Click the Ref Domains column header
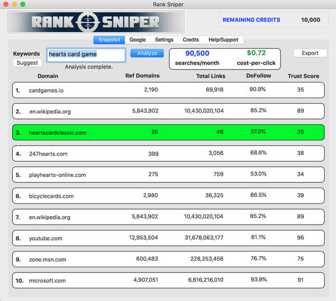336x301 pixels. [142, 76]
